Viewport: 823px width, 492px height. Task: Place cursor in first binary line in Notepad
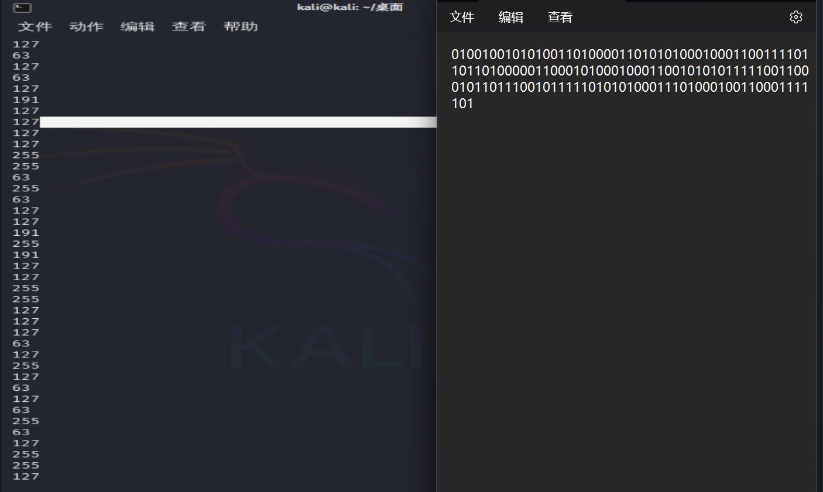(x=629, y=54)
